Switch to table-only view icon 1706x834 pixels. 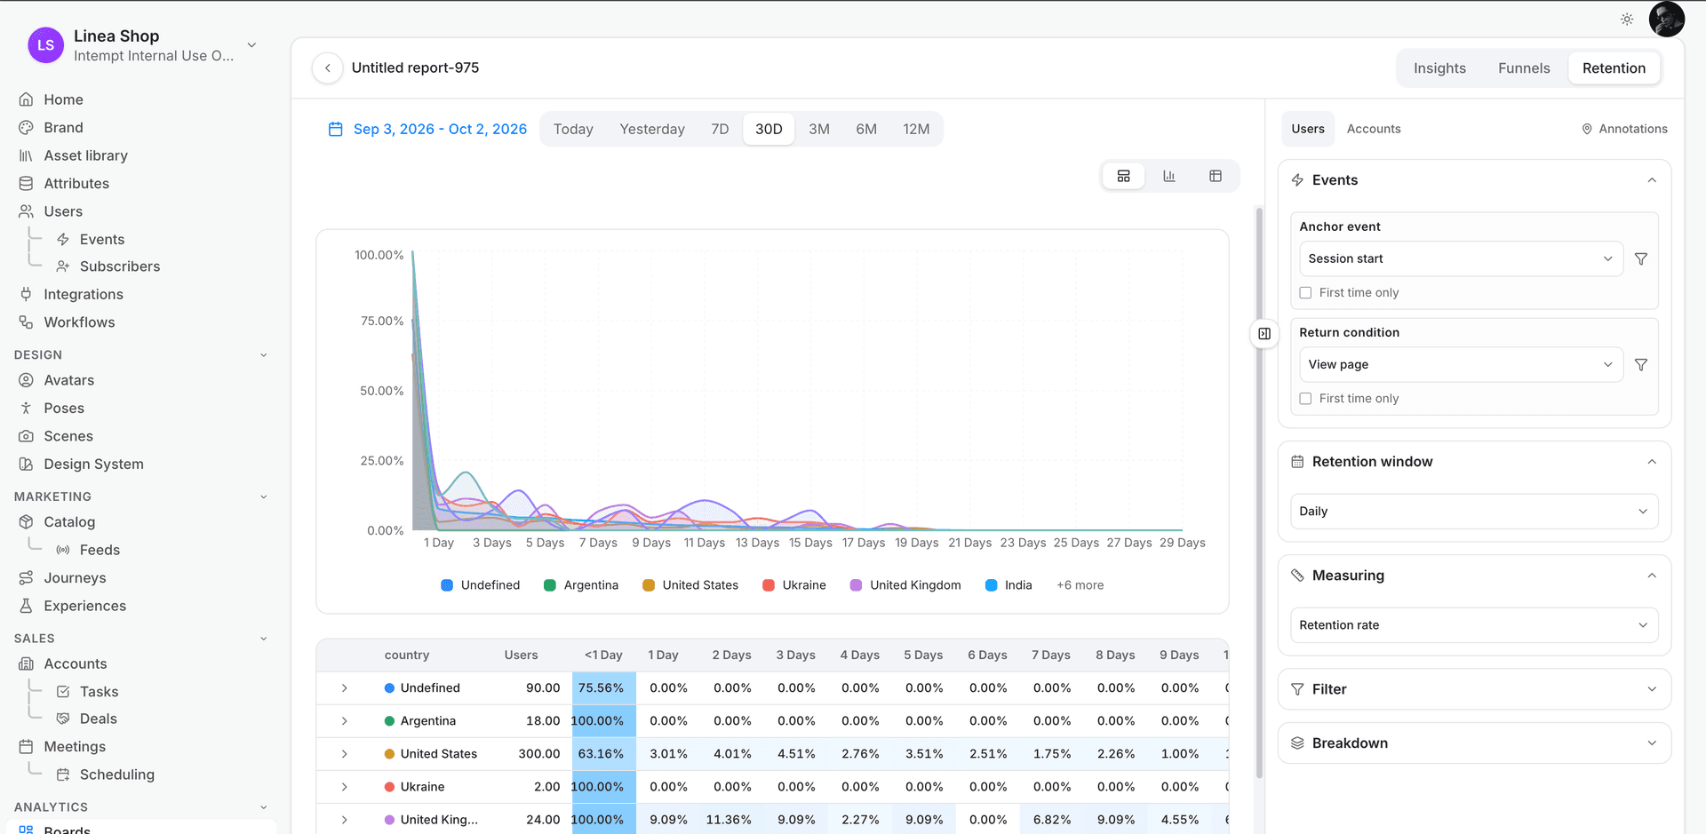click(x=1216, y=176)
